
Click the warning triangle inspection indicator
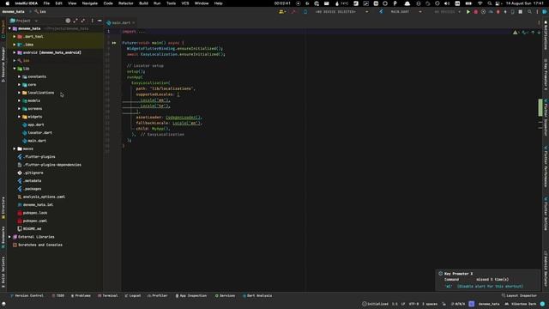click(x=515, y=33)
